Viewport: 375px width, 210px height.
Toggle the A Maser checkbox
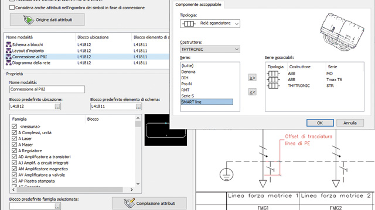(14, 145)
